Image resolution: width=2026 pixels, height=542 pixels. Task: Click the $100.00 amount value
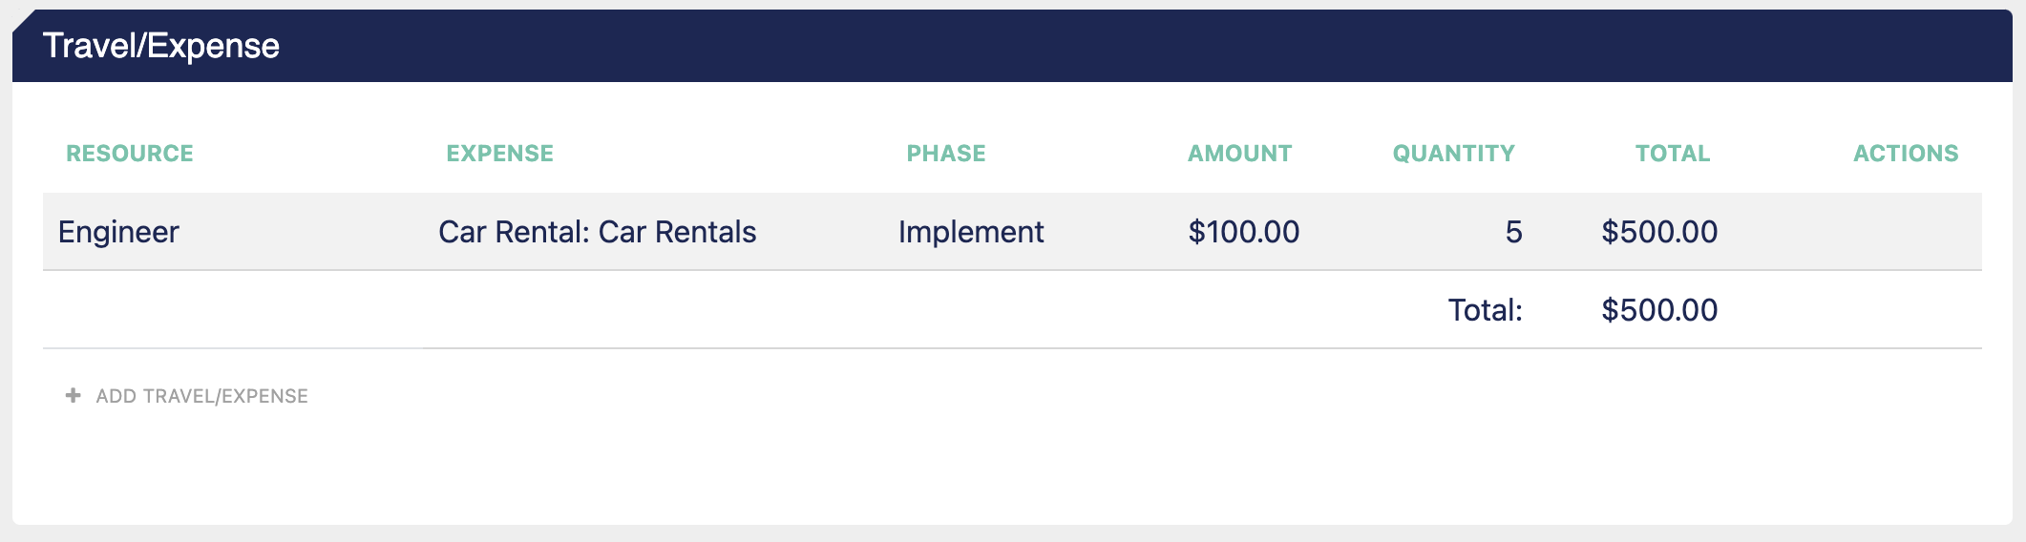[1244, 232]
